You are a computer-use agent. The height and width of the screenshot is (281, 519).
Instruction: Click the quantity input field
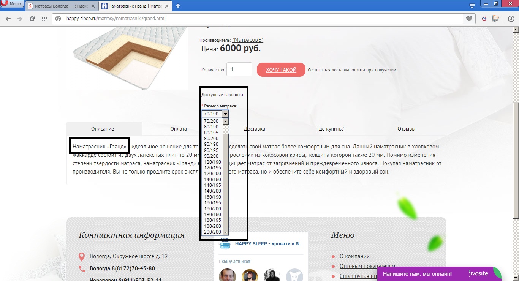[239, 69]
